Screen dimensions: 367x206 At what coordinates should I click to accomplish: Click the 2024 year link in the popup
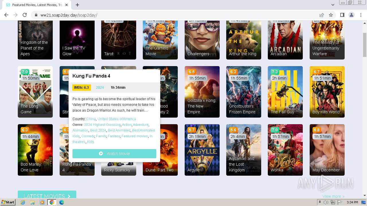click(100, 88)
